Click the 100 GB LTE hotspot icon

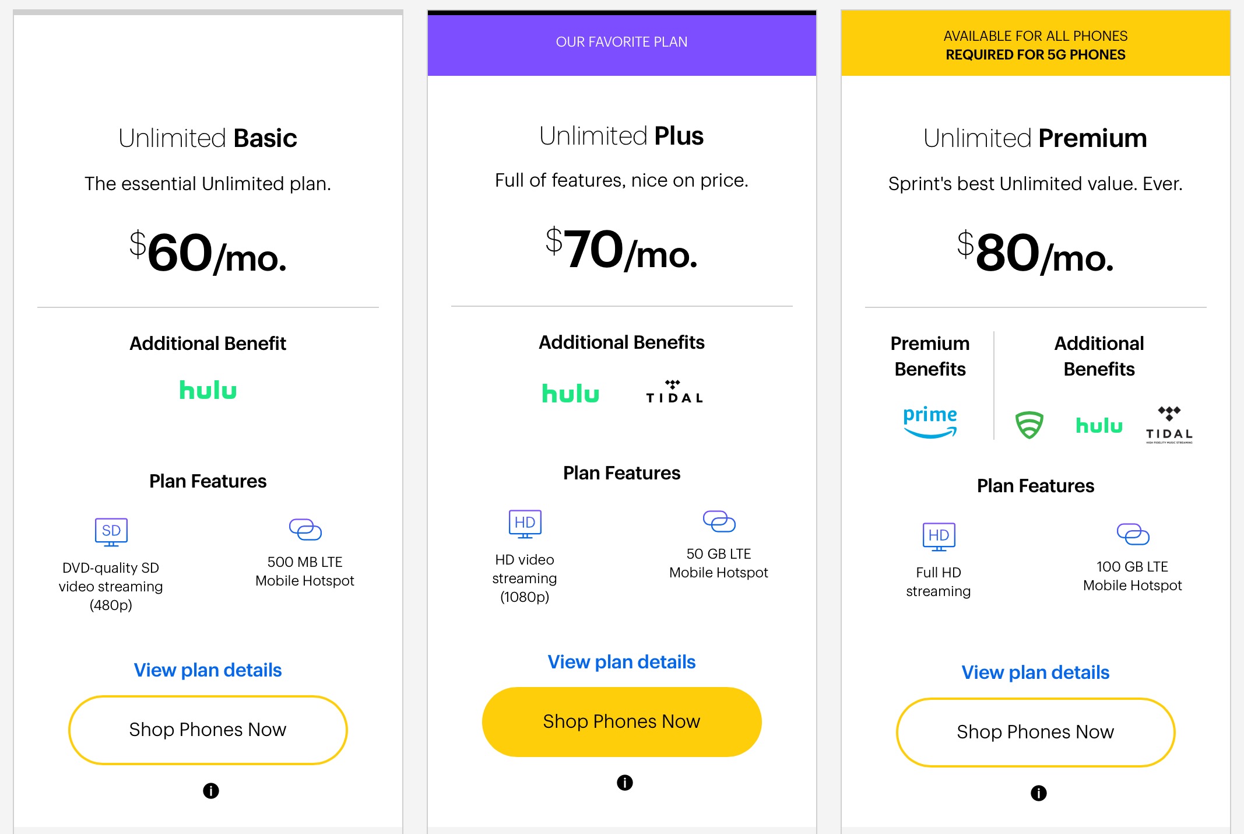[1132, 534]
